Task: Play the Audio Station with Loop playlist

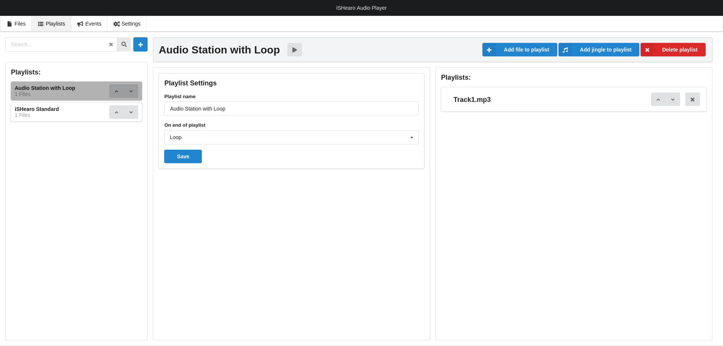Action: (x=294, y=50)
